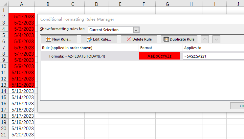Viewport: 244px width, 139px height.
Task: Click cell containing 5/11/2023
Action: click(x=22, y=78)
